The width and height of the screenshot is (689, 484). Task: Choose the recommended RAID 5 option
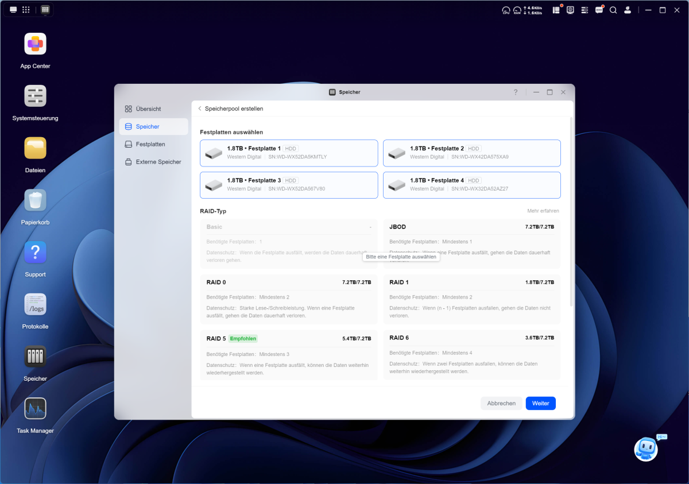pos(289,355)
